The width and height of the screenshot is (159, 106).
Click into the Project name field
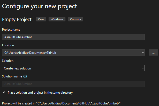point(73,37)
